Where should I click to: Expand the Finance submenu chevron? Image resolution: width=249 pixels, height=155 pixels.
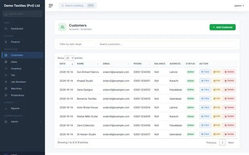coord(41,42)
